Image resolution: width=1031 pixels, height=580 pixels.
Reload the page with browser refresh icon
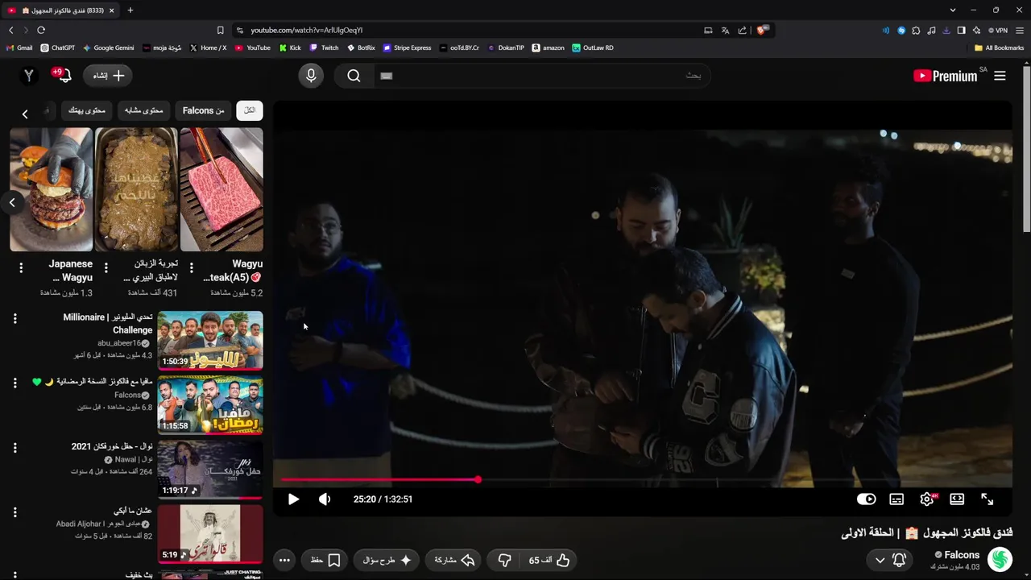pos(41,30)
